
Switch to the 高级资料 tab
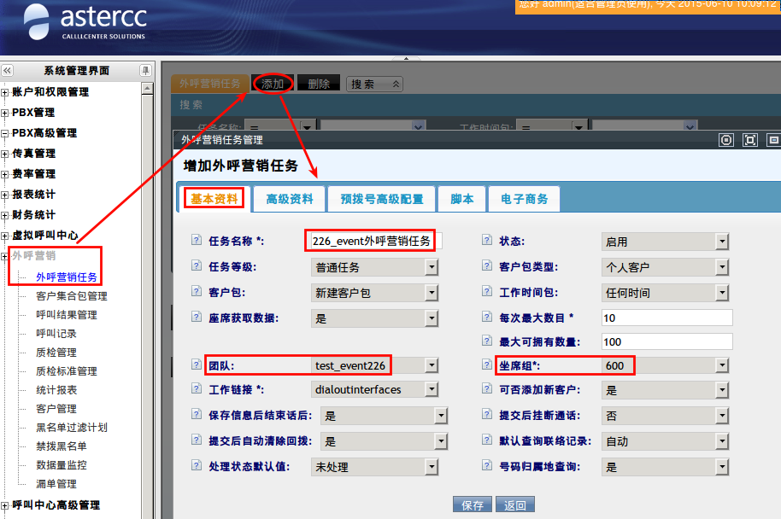[290, 199]
